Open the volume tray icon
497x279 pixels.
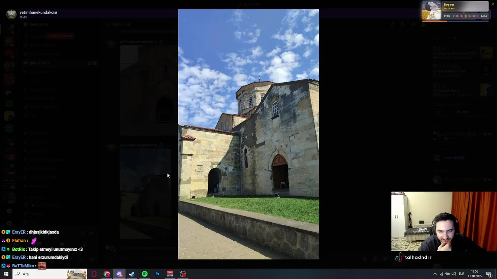point(454,274)
